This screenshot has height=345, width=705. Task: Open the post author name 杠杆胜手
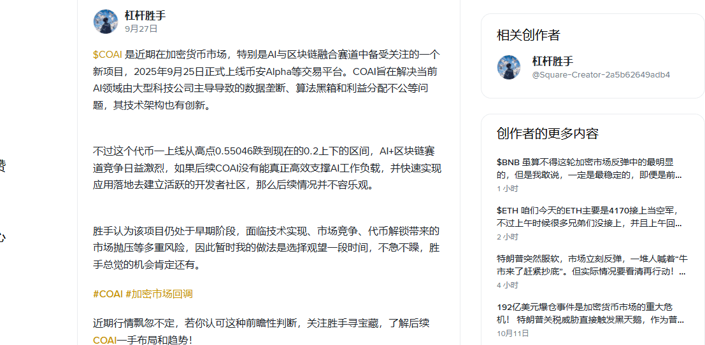click(x=145, y=16)
